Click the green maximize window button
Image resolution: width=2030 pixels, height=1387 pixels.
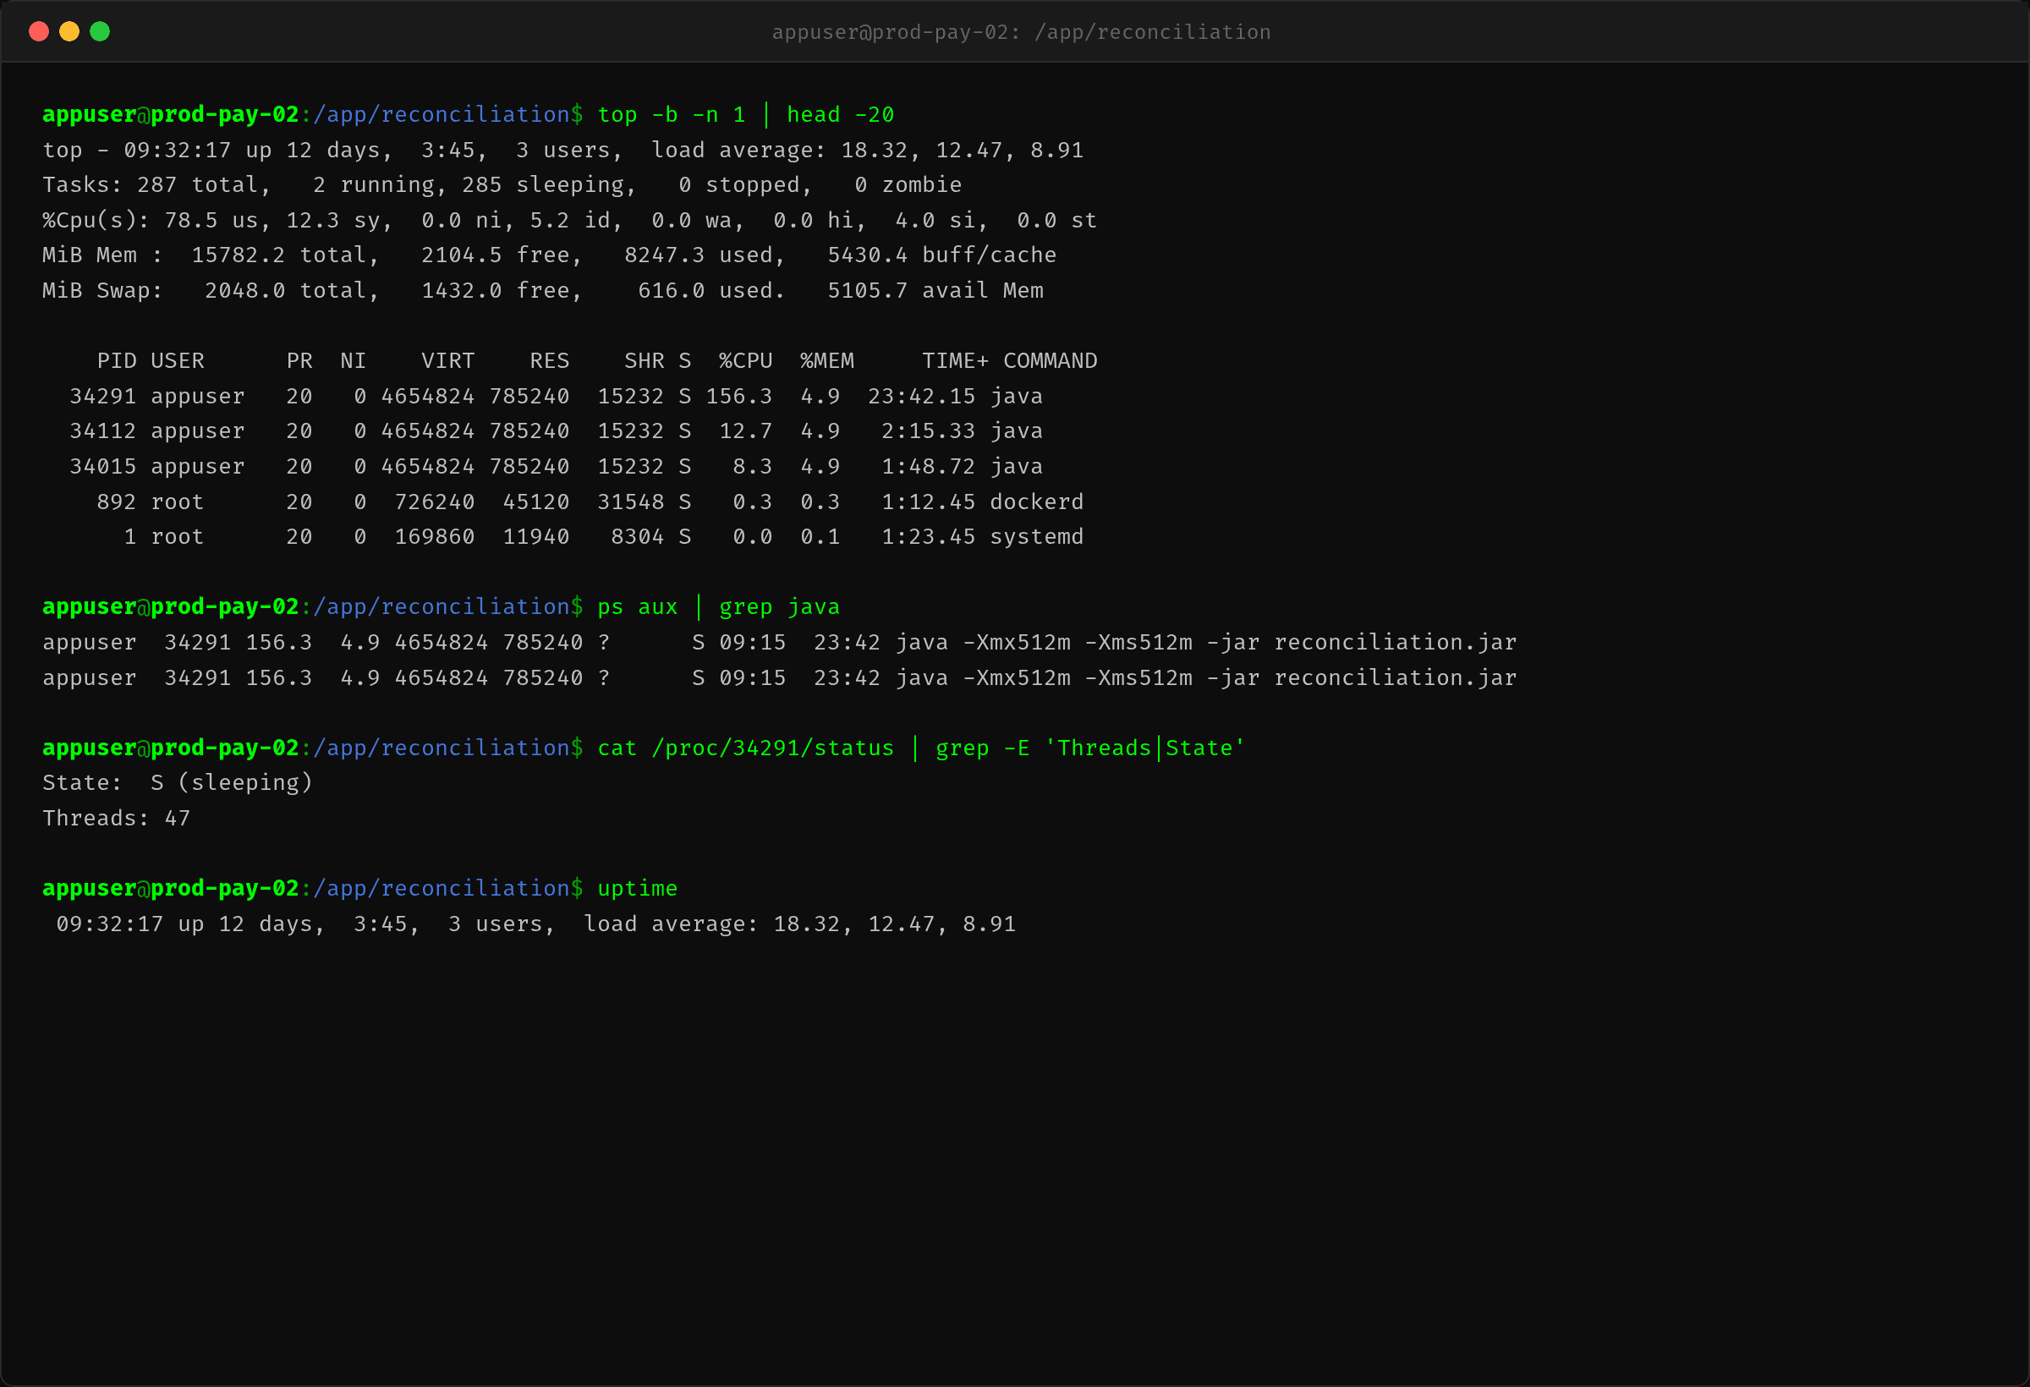(x=100, y=31)
